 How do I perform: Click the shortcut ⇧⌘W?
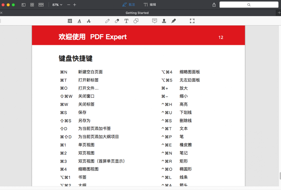[66, 96]
